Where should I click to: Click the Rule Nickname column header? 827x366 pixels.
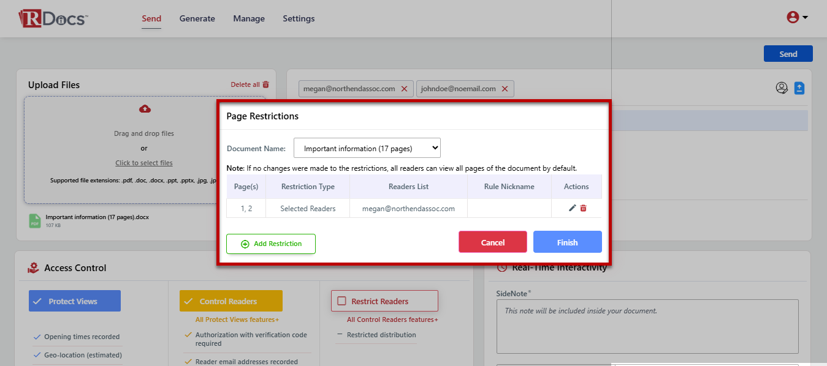click(509, 187)
